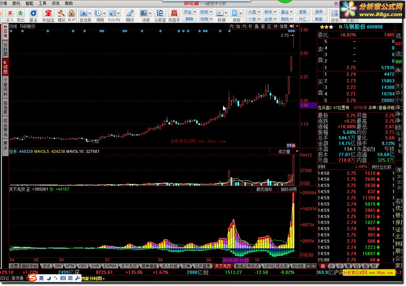
Task: Toggle the 信息 info markers button
Action: coord(283,26)
